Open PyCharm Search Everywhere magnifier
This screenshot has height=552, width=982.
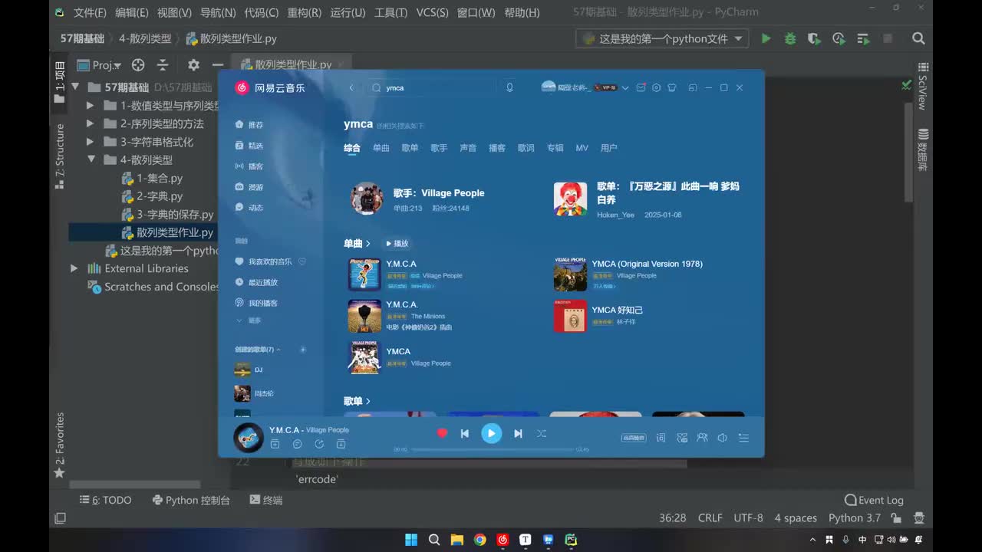[918, 38]
